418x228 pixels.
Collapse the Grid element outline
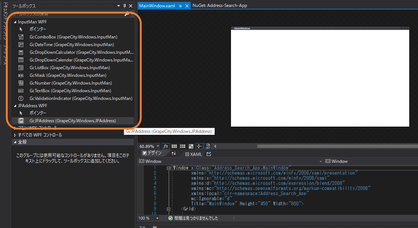click(168, 209)
